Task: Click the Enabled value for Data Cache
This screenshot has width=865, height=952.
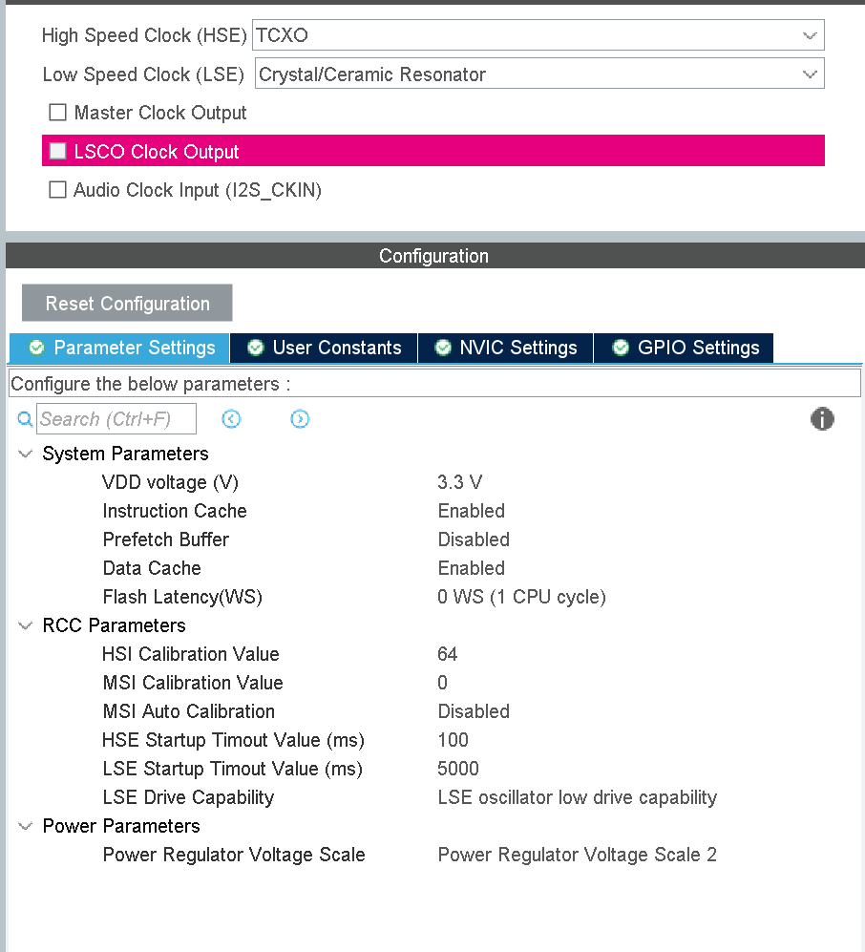Action: [471, 568]
